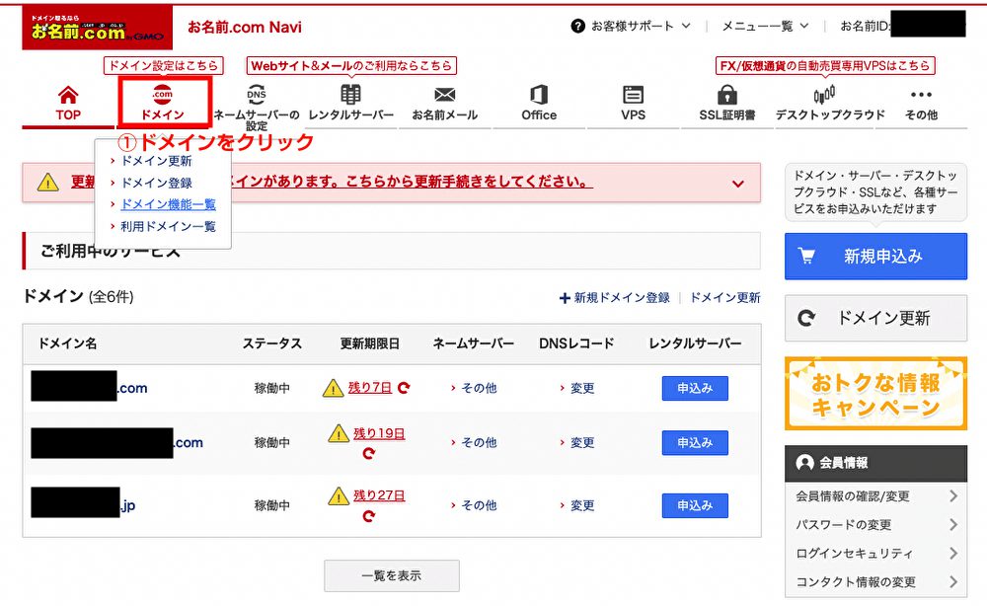Expand the red renewal alert chevron
Image resolution: width=987 pixels, height=606 pixels.
point(738,184)
